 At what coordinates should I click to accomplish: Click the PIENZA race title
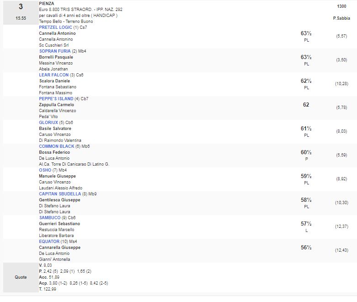point(47,4)
